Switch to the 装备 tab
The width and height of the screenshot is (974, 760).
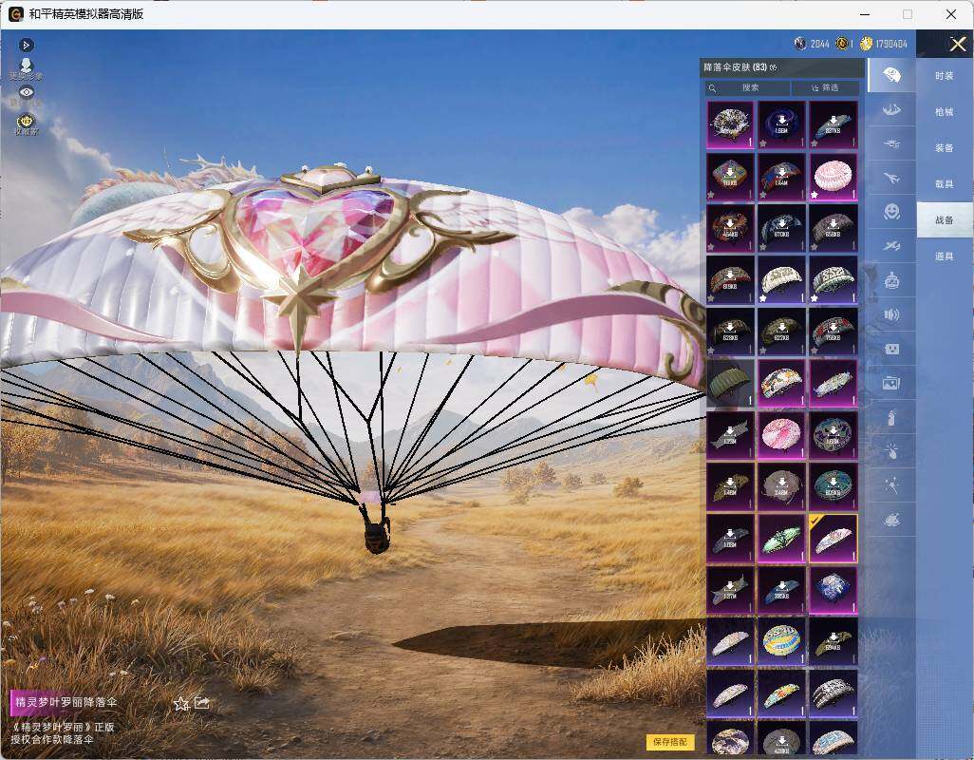pos(945,148)
